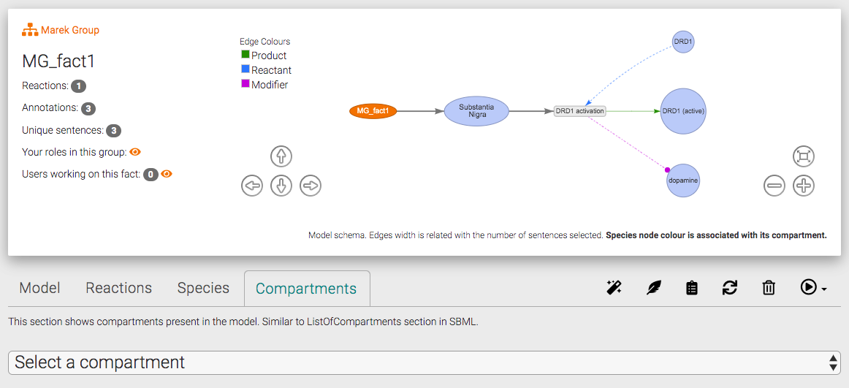Zoom in on the model schema
849x388 pixels.
(804, 186)
